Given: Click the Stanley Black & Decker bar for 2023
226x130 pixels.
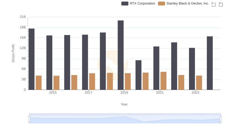Looking at the screenshot, I should [x=199, y=83].
